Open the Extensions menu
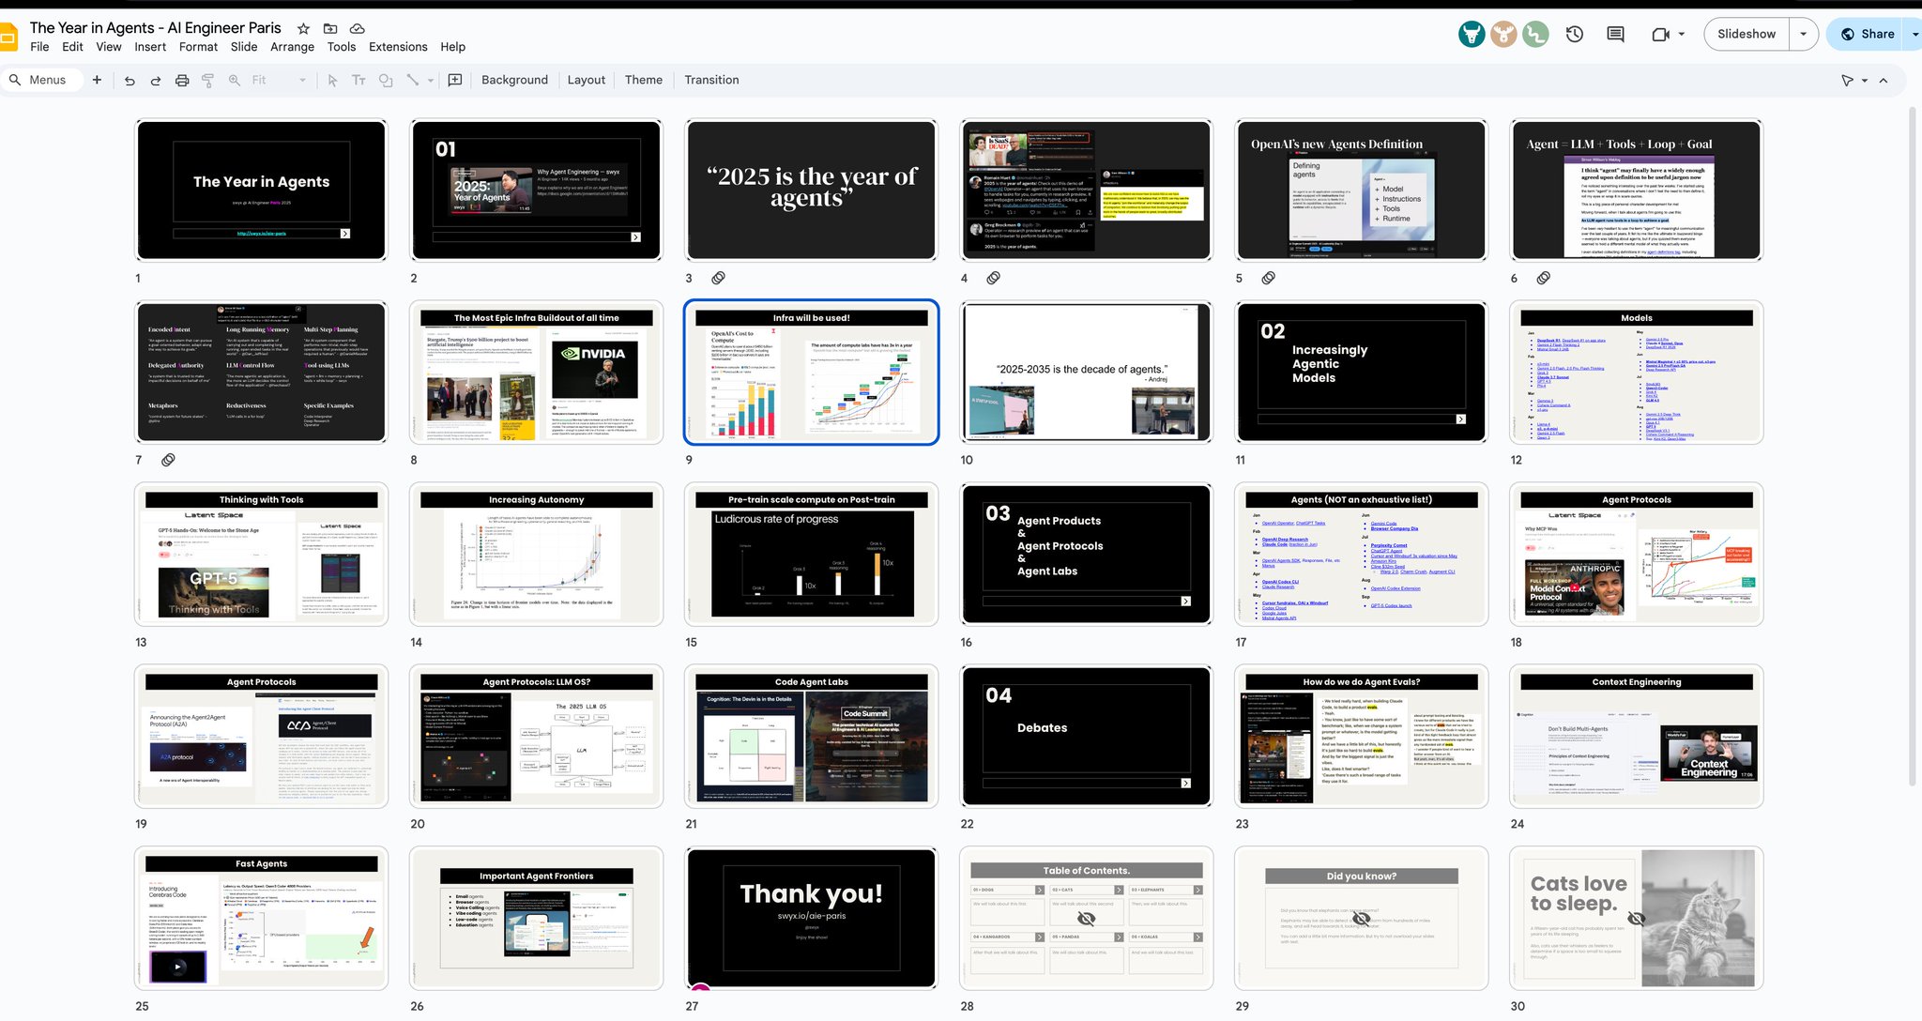 click(398, 47)
